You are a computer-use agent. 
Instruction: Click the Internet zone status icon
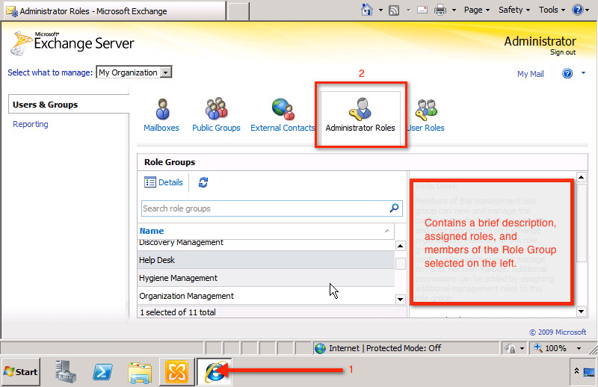pyautogui.click(x=320, y=348)
